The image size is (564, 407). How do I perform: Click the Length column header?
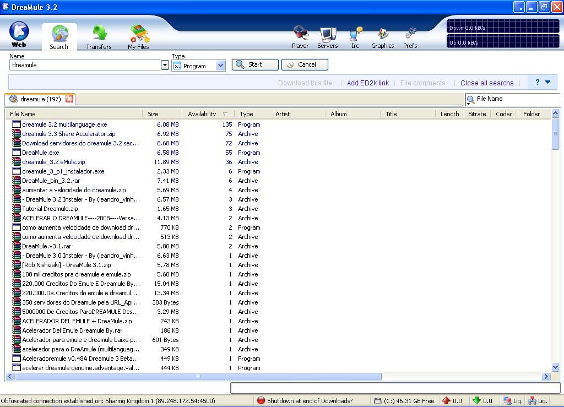tap(449, 114)
